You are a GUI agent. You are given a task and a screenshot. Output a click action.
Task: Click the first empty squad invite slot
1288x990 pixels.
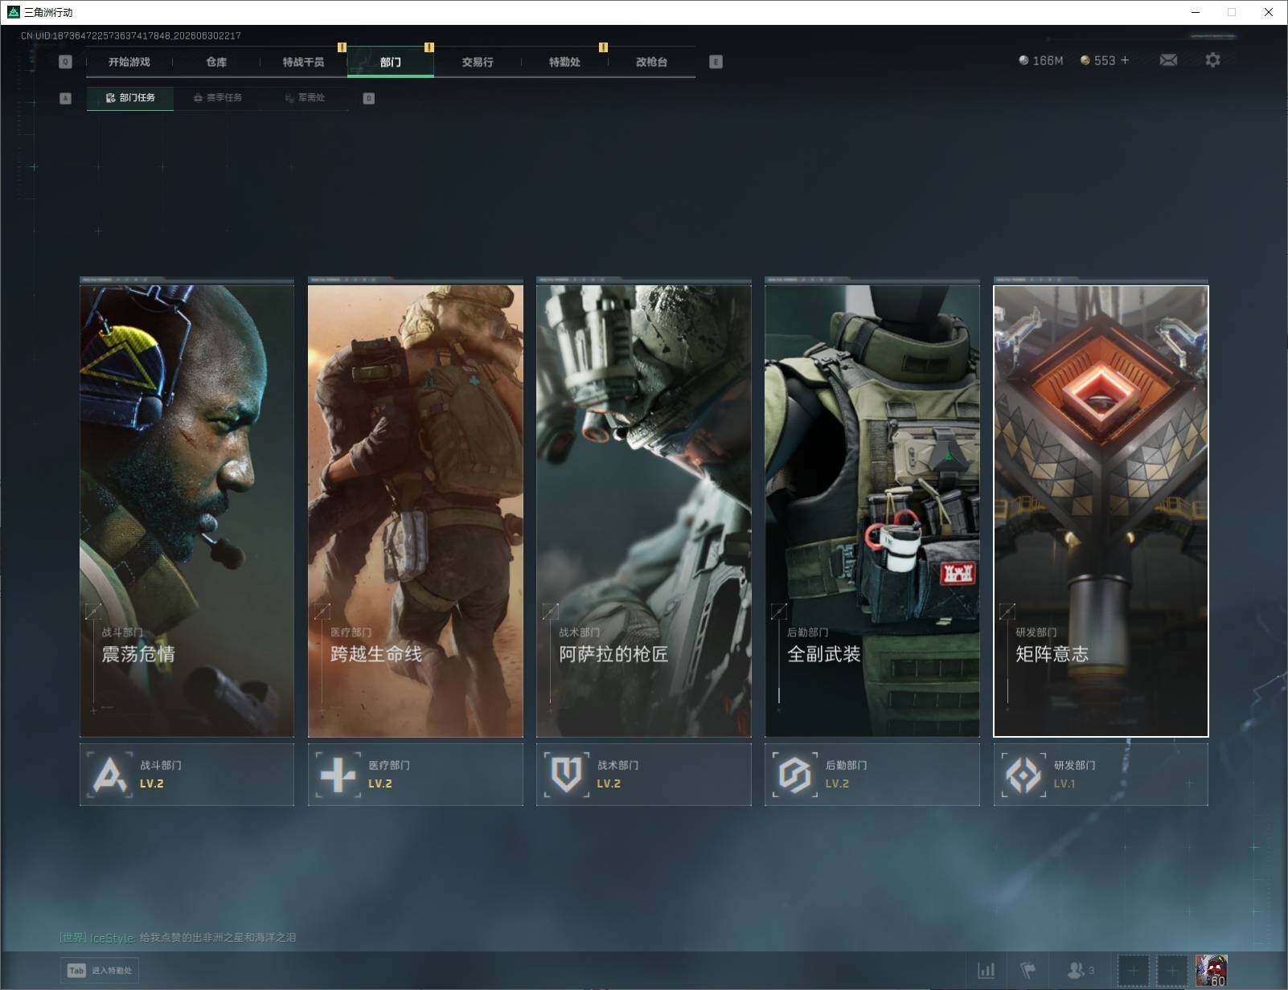pos(1134,971)
